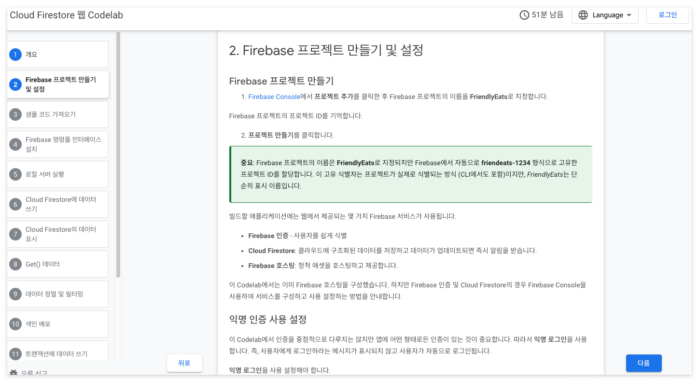Click the 51분 남음 remaining time text
699x382 pixels.
pos(547,15)
